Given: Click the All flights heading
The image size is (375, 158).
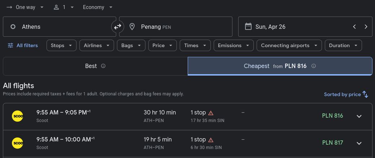Looking at the screenshot, I should tap(18, 86).
